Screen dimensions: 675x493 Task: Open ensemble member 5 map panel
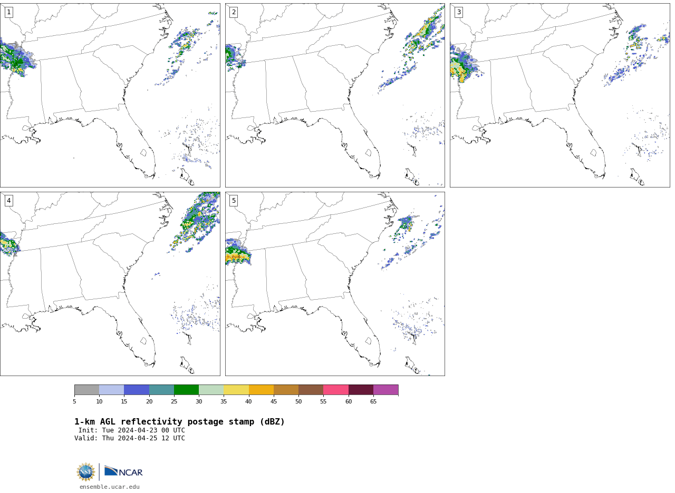[x=335, y=284]
